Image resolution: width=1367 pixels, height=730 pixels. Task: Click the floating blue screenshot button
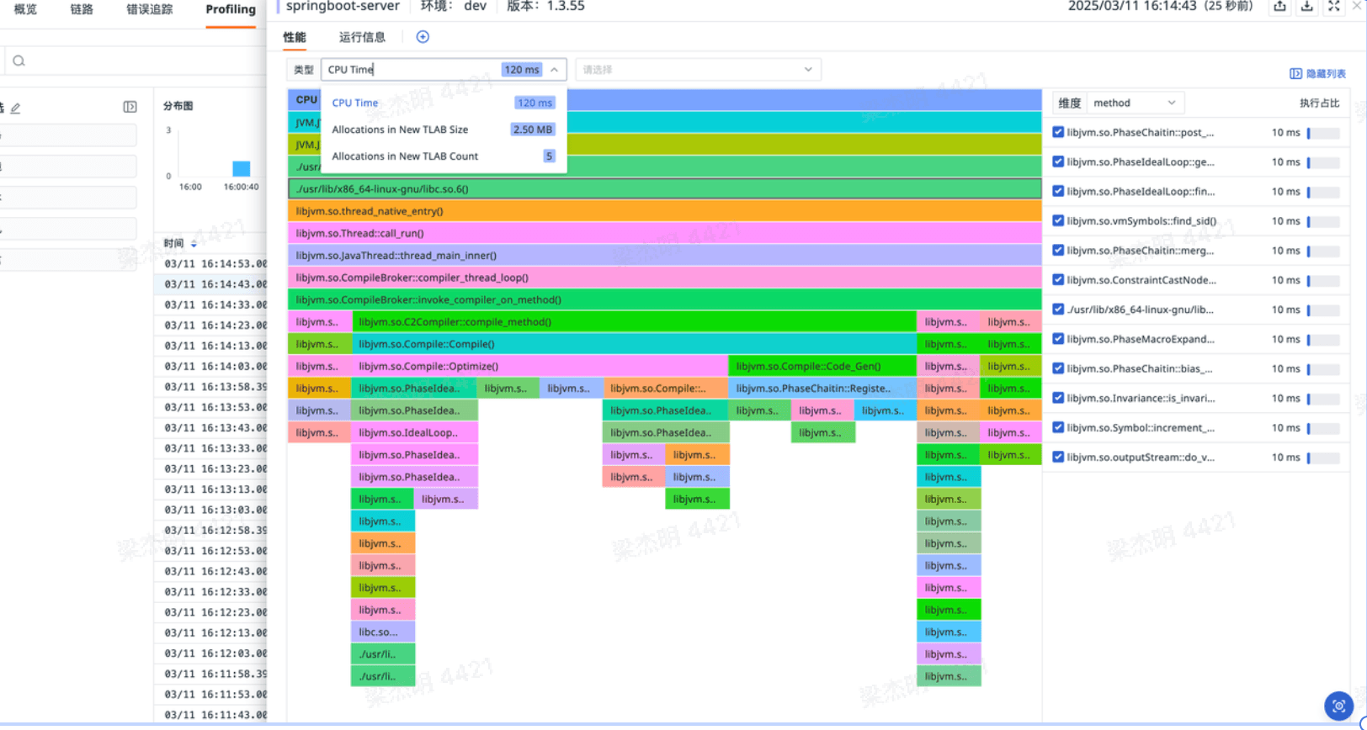point(1338,706)
